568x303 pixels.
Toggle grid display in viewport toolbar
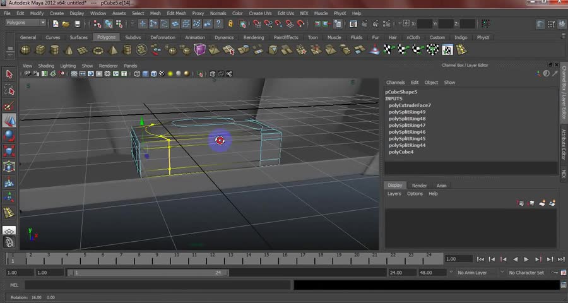coord(74,74)
